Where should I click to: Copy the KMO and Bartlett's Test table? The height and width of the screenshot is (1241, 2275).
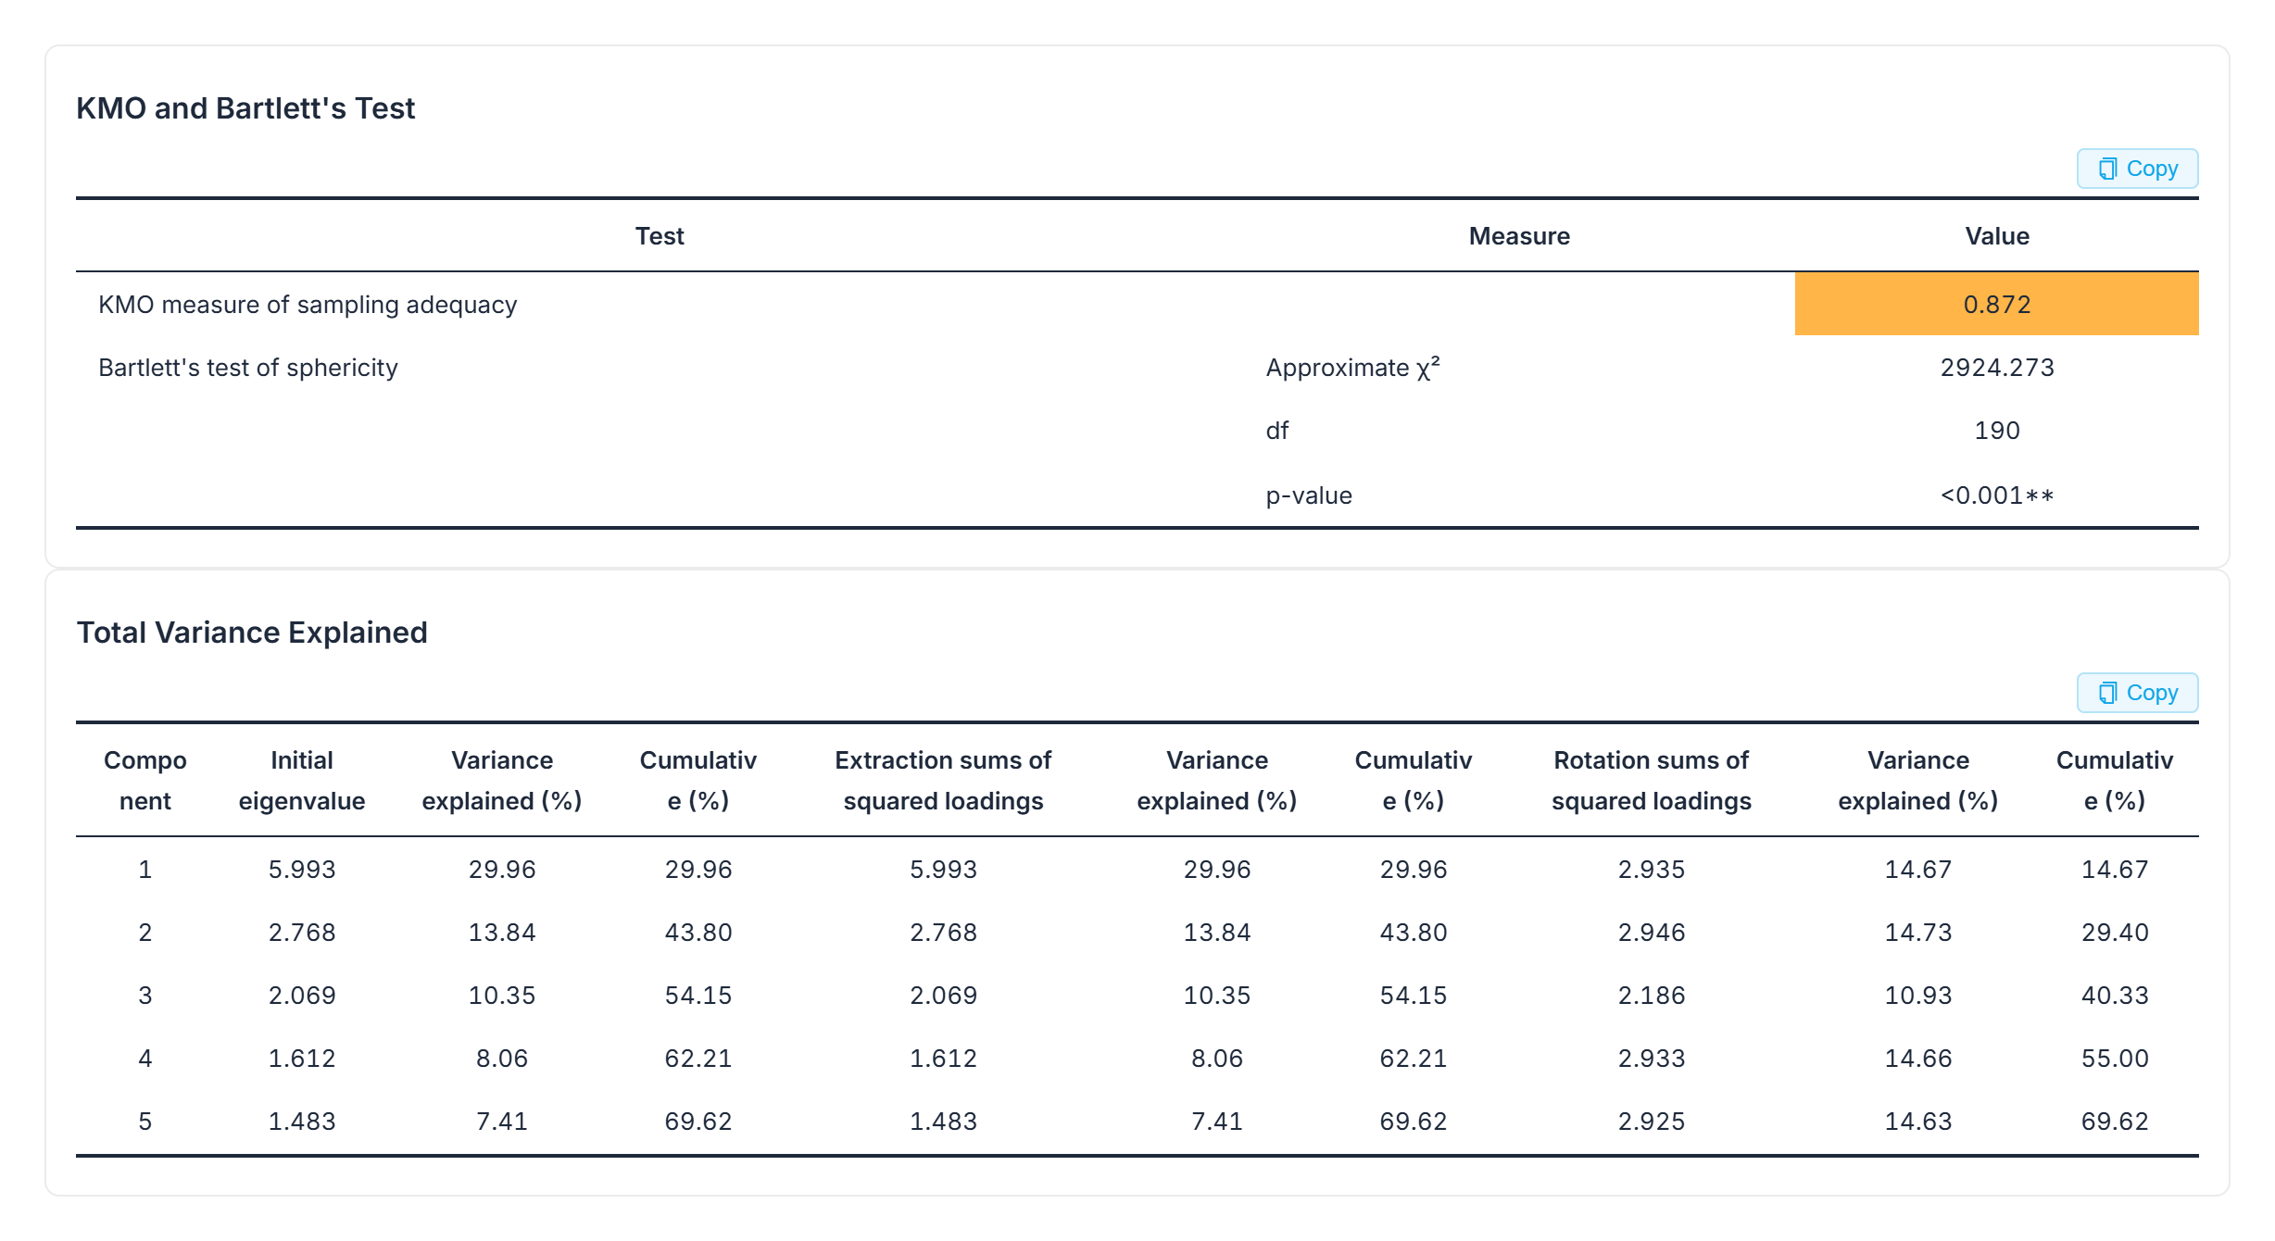[x=2137, y=169]
